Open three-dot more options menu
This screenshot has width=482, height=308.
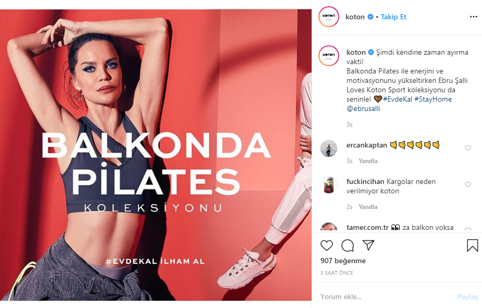tap(473, 17)
